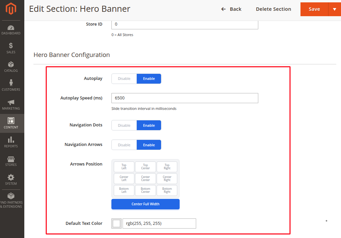Open the Marketing sidebar menu
The image size is (341, 238).
11,105
